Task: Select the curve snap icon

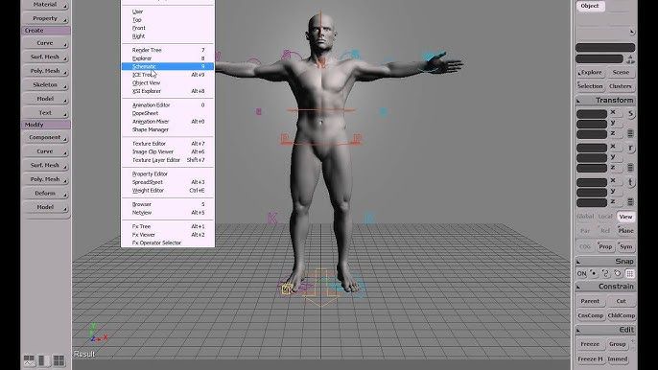Action: [605, 273]
